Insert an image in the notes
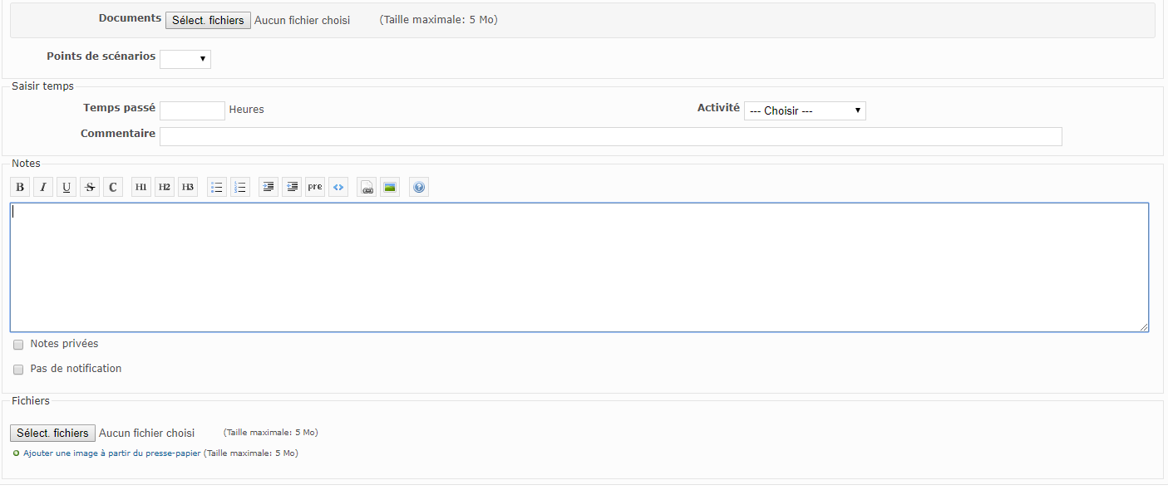This screenshot has width=1168, height=490. [389, 188]
